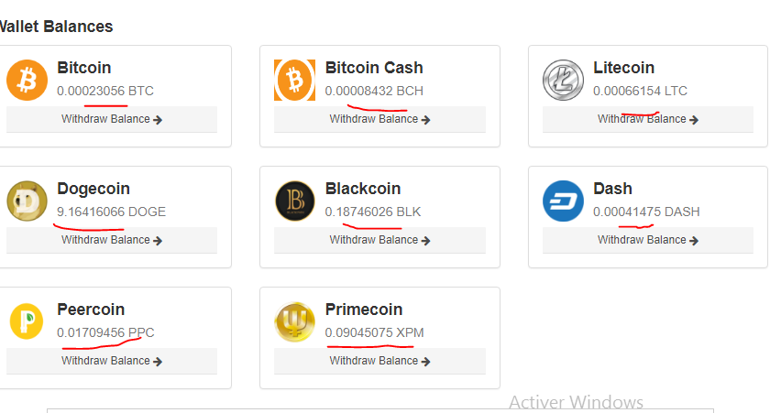Withdraw Balance for Dogecoin wallet

point(112,240)
